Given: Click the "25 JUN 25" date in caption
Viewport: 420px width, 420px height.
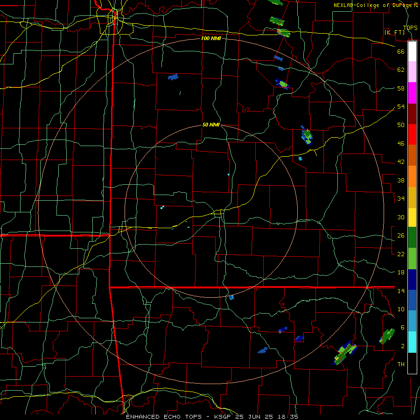Looking at the screenshot, I should point(254,417).
